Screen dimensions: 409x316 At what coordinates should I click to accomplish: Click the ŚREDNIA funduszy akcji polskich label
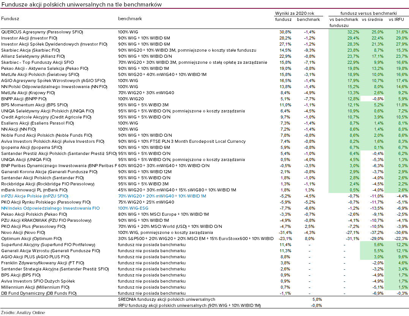point(166,299)
